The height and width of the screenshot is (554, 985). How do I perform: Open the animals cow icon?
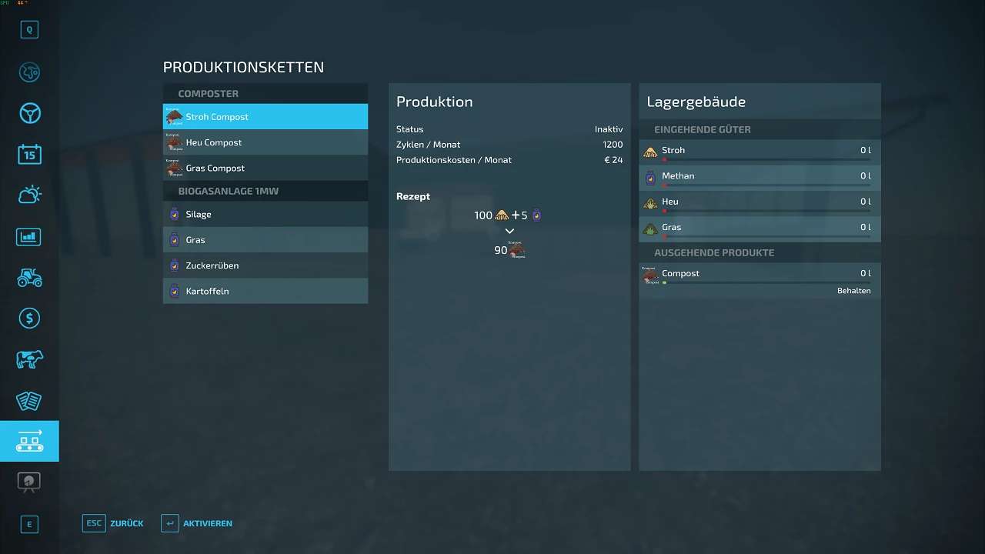coord(29,359)
